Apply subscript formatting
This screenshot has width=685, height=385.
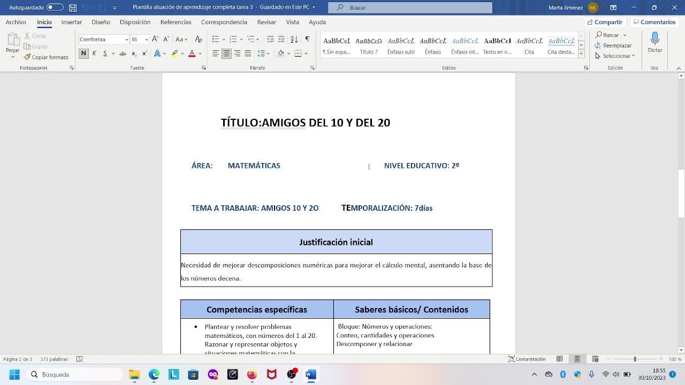[134, 53]
